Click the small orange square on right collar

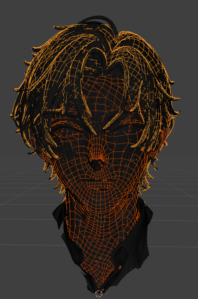click(120, 267)
